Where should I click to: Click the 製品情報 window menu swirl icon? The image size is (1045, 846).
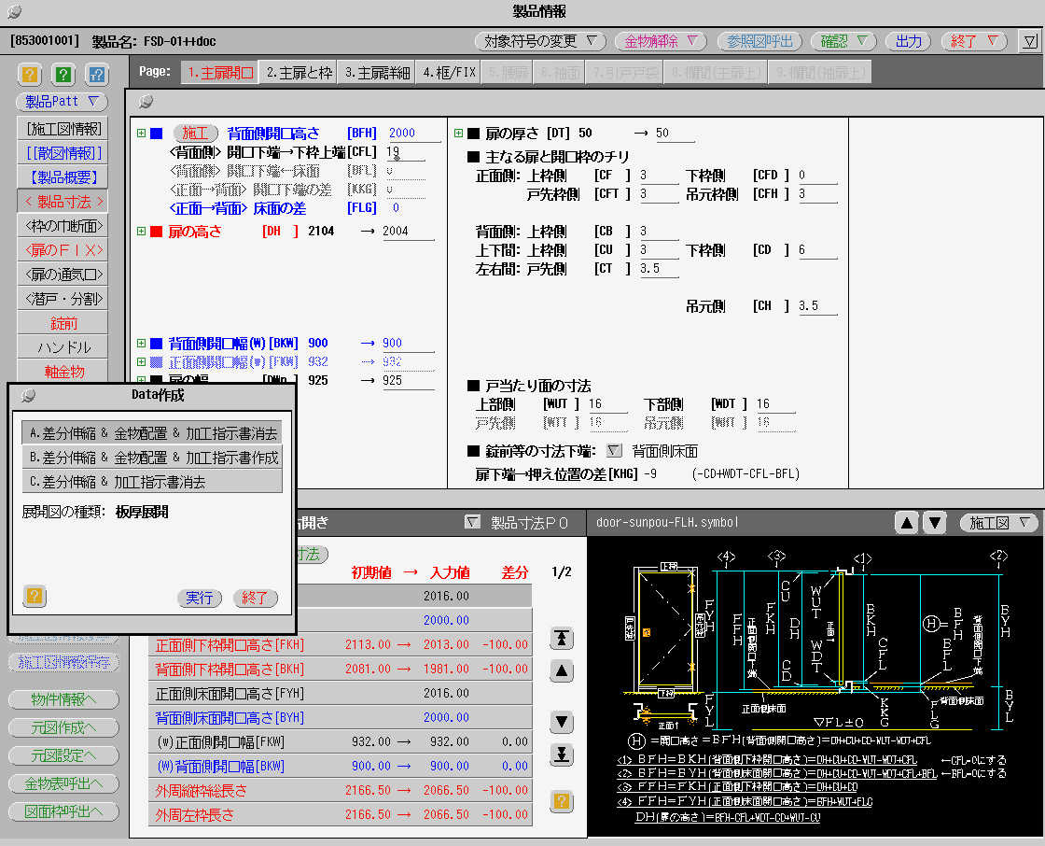click(14, 11)
